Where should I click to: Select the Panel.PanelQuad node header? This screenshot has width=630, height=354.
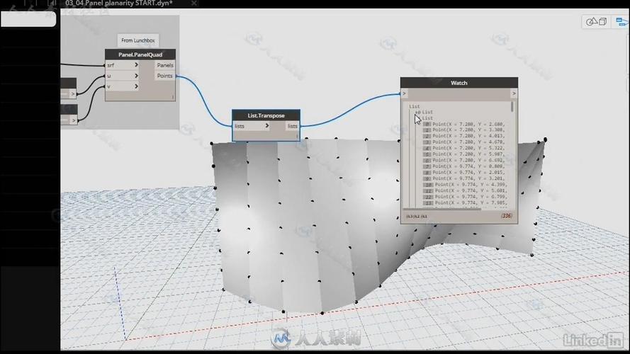coord(140,55)
